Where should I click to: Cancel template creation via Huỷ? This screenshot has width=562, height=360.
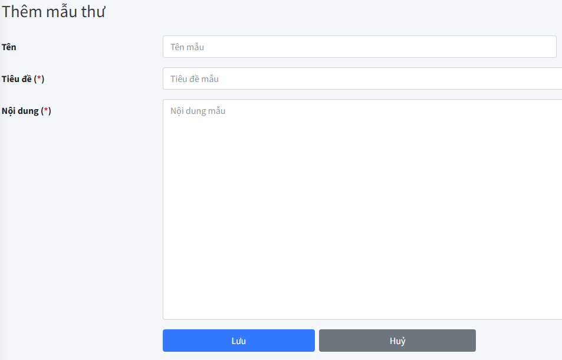point(397,340)
